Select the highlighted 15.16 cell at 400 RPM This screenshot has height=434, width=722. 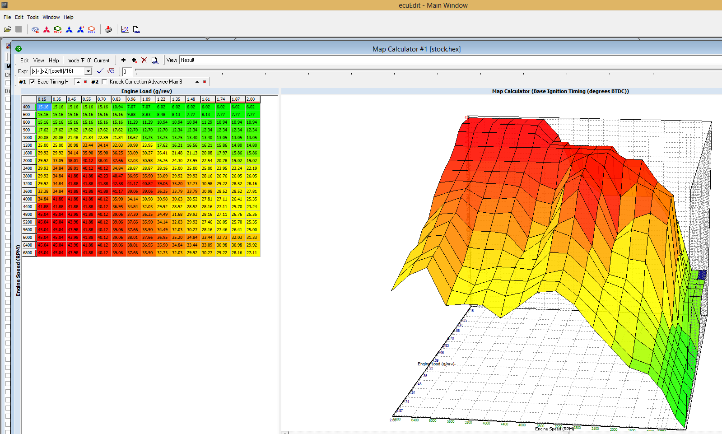[x=44, y=107]
